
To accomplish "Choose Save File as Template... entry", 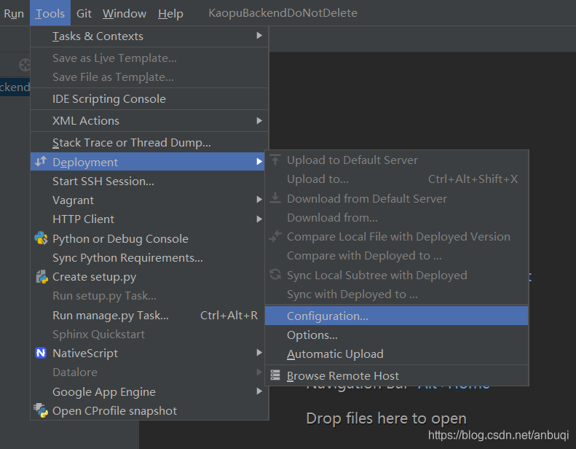I will click(x=149, y=77).
